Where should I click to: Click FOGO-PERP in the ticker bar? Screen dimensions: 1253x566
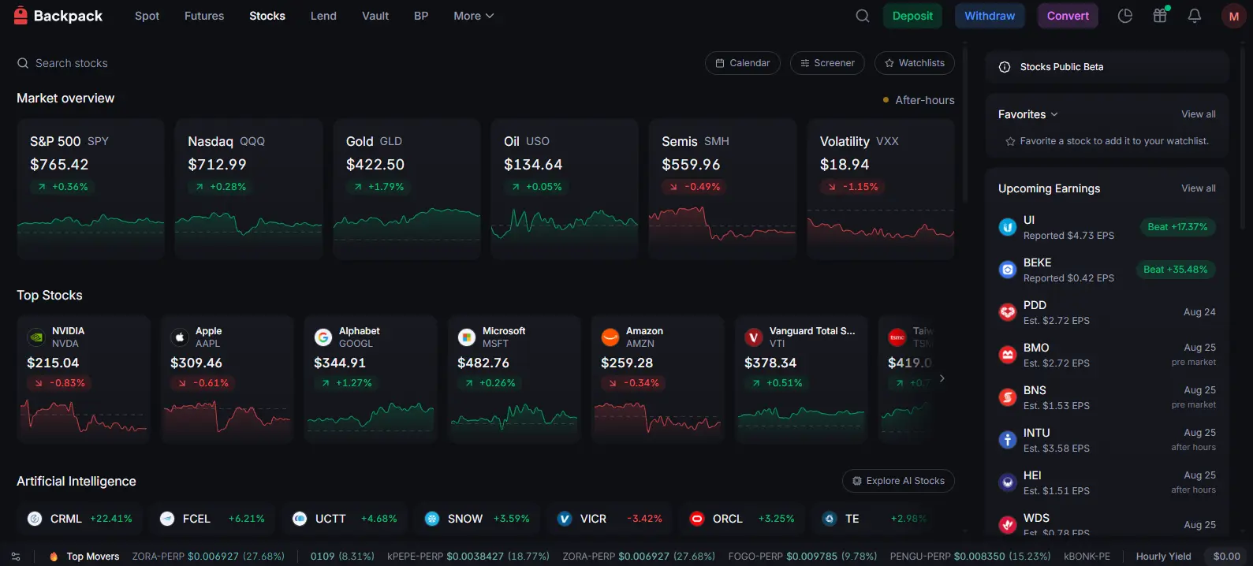click(x=803, y=557)
